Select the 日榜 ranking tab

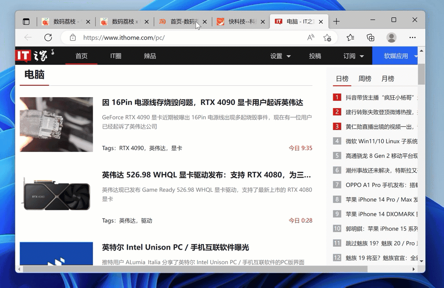[342, 79]
